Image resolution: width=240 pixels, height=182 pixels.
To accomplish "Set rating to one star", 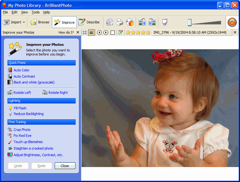I will click(128, 32).
